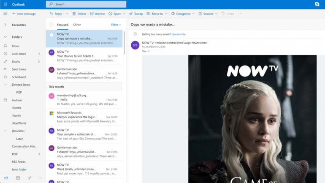Click the Snooze clock icon
Viewport: 325px width, 183px height.
click(x=200, y=14)
